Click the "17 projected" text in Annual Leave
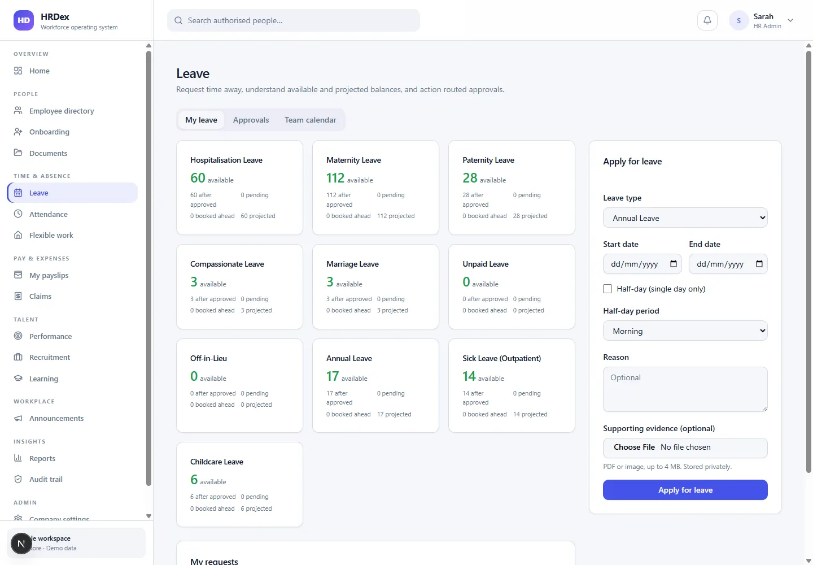The height and width of the screenshot is (565, 813). tap(394, 414)
